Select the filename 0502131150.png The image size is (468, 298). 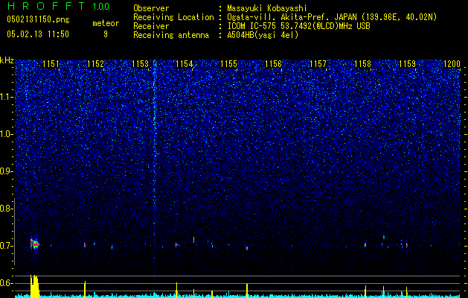(x=38, y=19)
